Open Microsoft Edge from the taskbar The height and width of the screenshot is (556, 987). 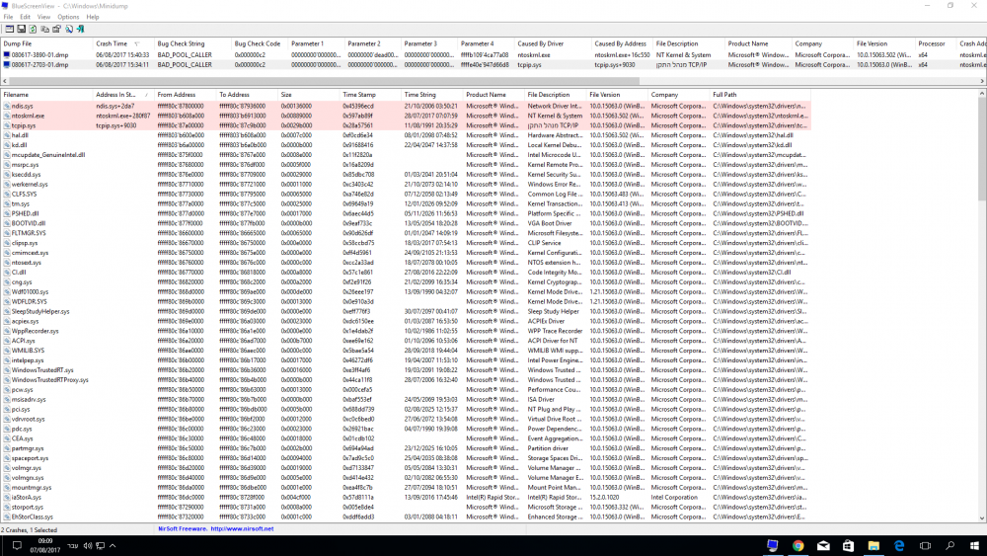pos(899,546)
